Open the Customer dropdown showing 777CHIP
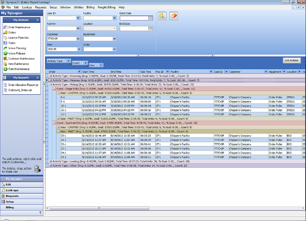Screen dimensions: 306x229 click(78, 39)
